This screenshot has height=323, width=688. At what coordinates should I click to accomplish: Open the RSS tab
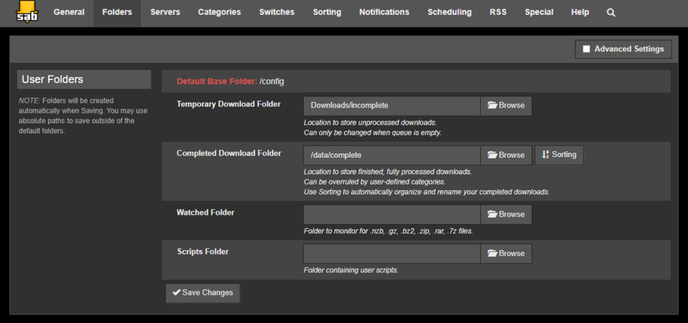coord(498,12)
